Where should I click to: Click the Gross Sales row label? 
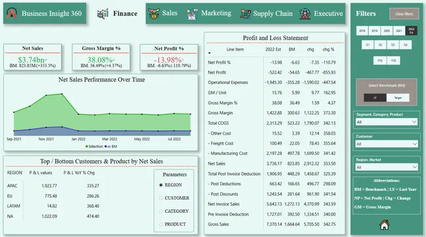pyautogui.click(x=218, y=225)
